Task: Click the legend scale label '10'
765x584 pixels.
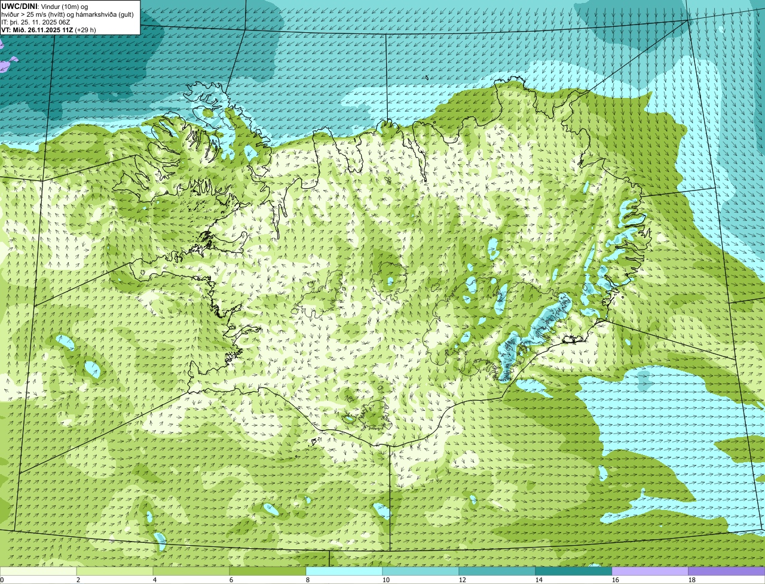Action: [x=386, y=580]
